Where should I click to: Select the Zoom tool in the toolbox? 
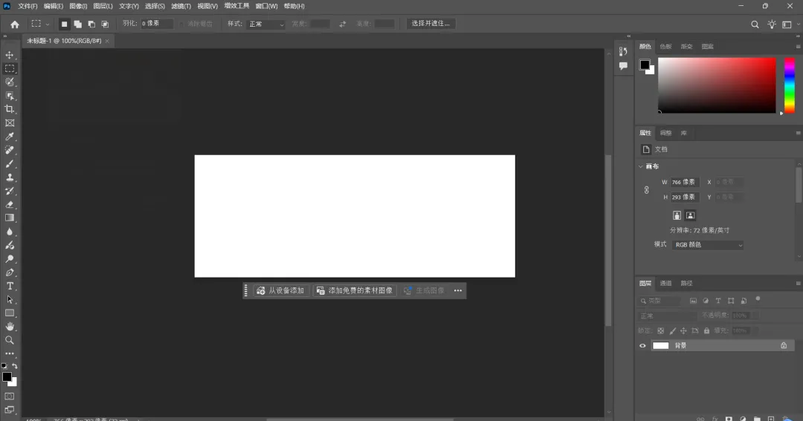pos(10,339)
